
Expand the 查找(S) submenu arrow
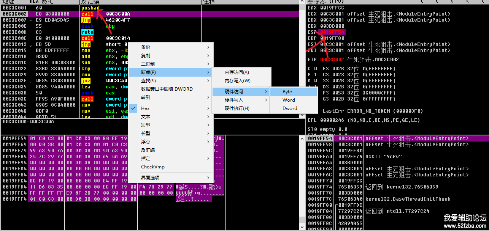point(208,81)
